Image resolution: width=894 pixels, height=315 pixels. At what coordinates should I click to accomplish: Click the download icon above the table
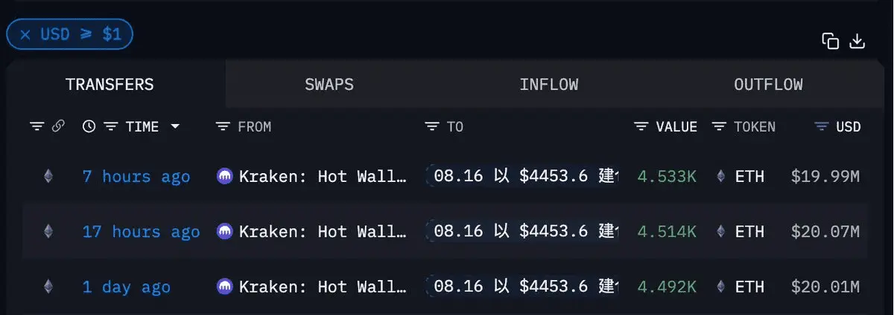coord(857,41)
